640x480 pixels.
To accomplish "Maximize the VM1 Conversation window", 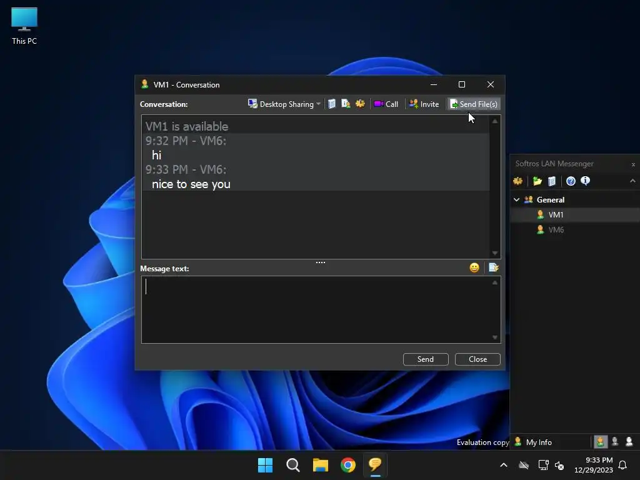I will (462, 84).
